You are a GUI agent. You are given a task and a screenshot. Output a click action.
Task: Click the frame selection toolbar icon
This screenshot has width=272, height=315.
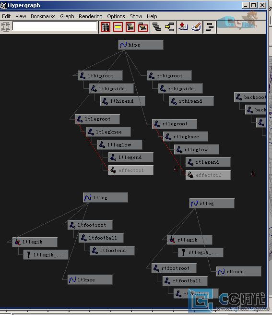point(118,27)
